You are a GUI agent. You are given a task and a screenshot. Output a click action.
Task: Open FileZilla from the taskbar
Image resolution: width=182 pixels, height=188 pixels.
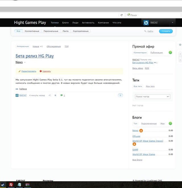pyautogui.click(x=11, y=185)
